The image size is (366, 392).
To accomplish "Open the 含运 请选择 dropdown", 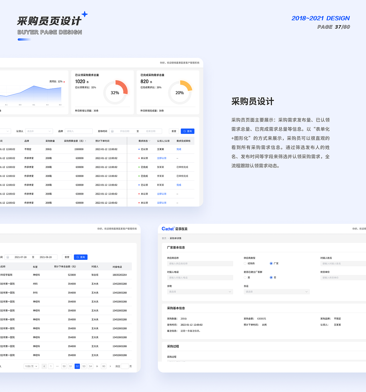I will (x=277, y=292).
